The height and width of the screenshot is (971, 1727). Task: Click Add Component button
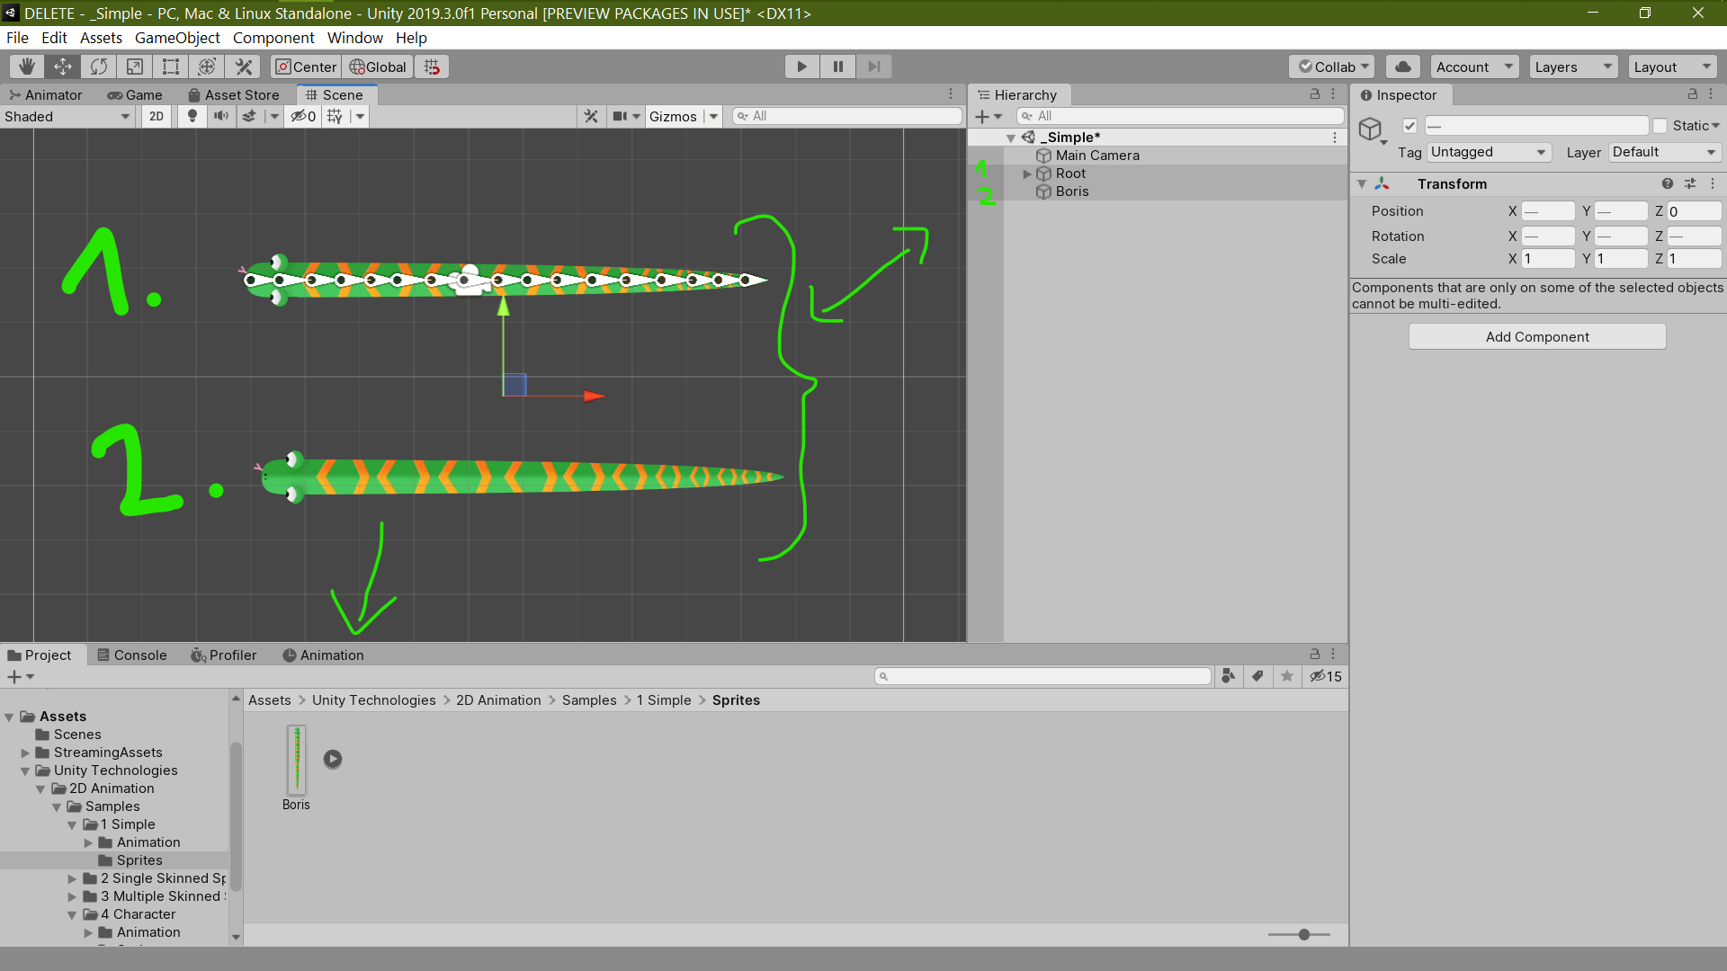[x=1537, y=337]
